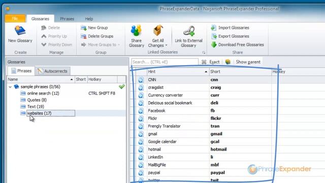Click CTRL SHIFT F8 hotkey cell

click(x=102, y=94)
